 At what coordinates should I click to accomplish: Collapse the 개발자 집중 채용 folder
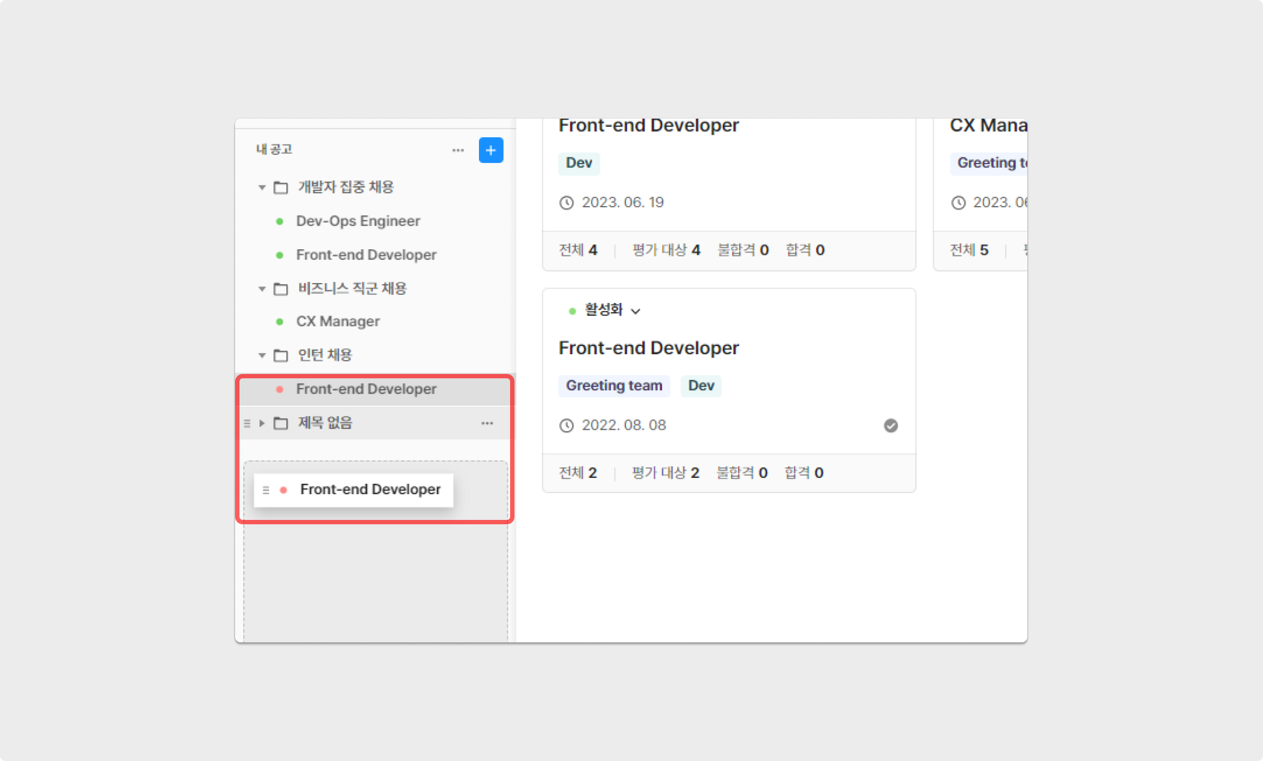[x=262, y=188]
